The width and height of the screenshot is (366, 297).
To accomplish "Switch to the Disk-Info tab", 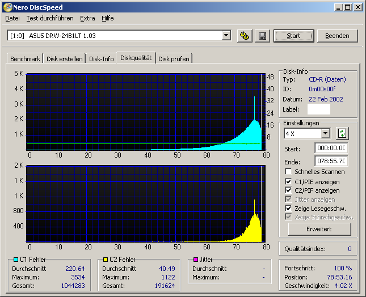I will pos(102,59).
